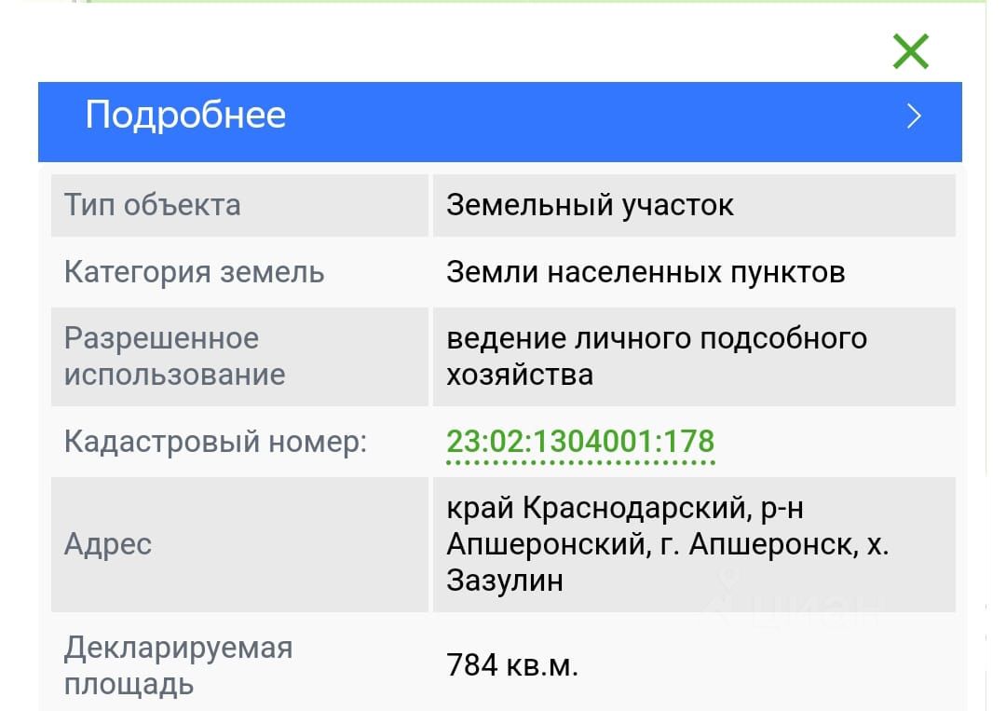Click the 784 кв.м. area value
This screenshot has height=711, width=1006.
[512, 665]
